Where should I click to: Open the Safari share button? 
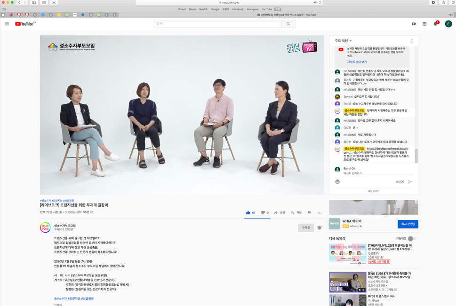coord(443,2)
